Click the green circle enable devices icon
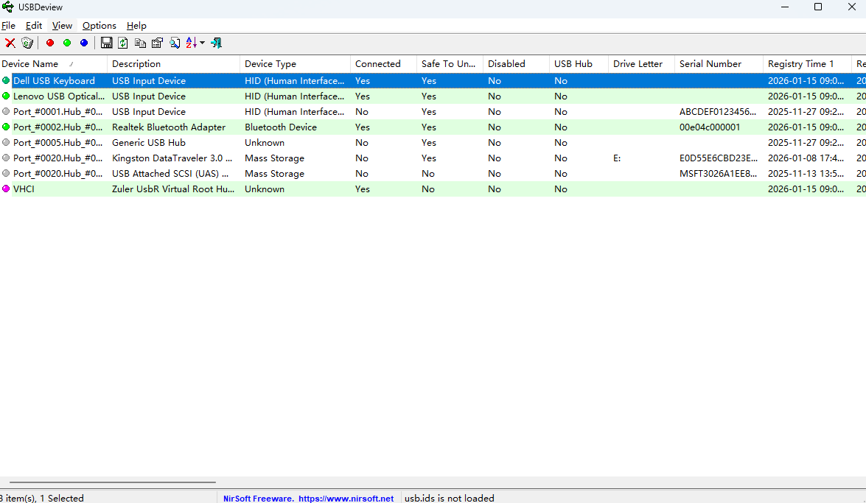This screenshot has height=503, width=866. (67, 43)
